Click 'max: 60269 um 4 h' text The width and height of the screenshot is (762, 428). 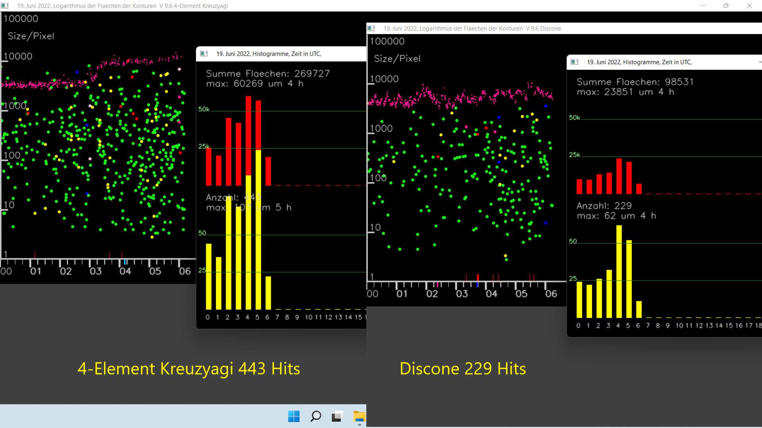pos(255,84)
